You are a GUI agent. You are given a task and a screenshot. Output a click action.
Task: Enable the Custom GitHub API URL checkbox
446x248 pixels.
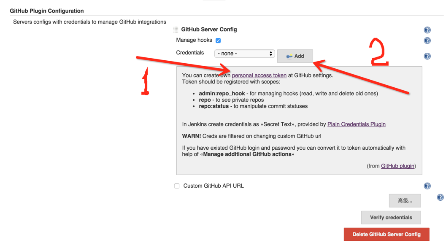(x=177, y=186)
